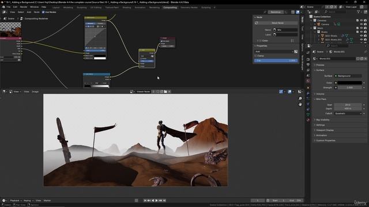Expand the Custom Properties panel
Image resolution: width=369 pixels, height=207 pixels.
[x=325, y=140]
